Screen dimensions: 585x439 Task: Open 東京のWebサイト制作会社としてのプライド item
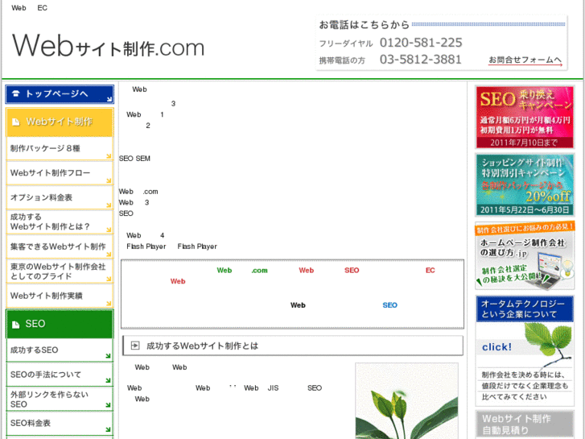60,271
